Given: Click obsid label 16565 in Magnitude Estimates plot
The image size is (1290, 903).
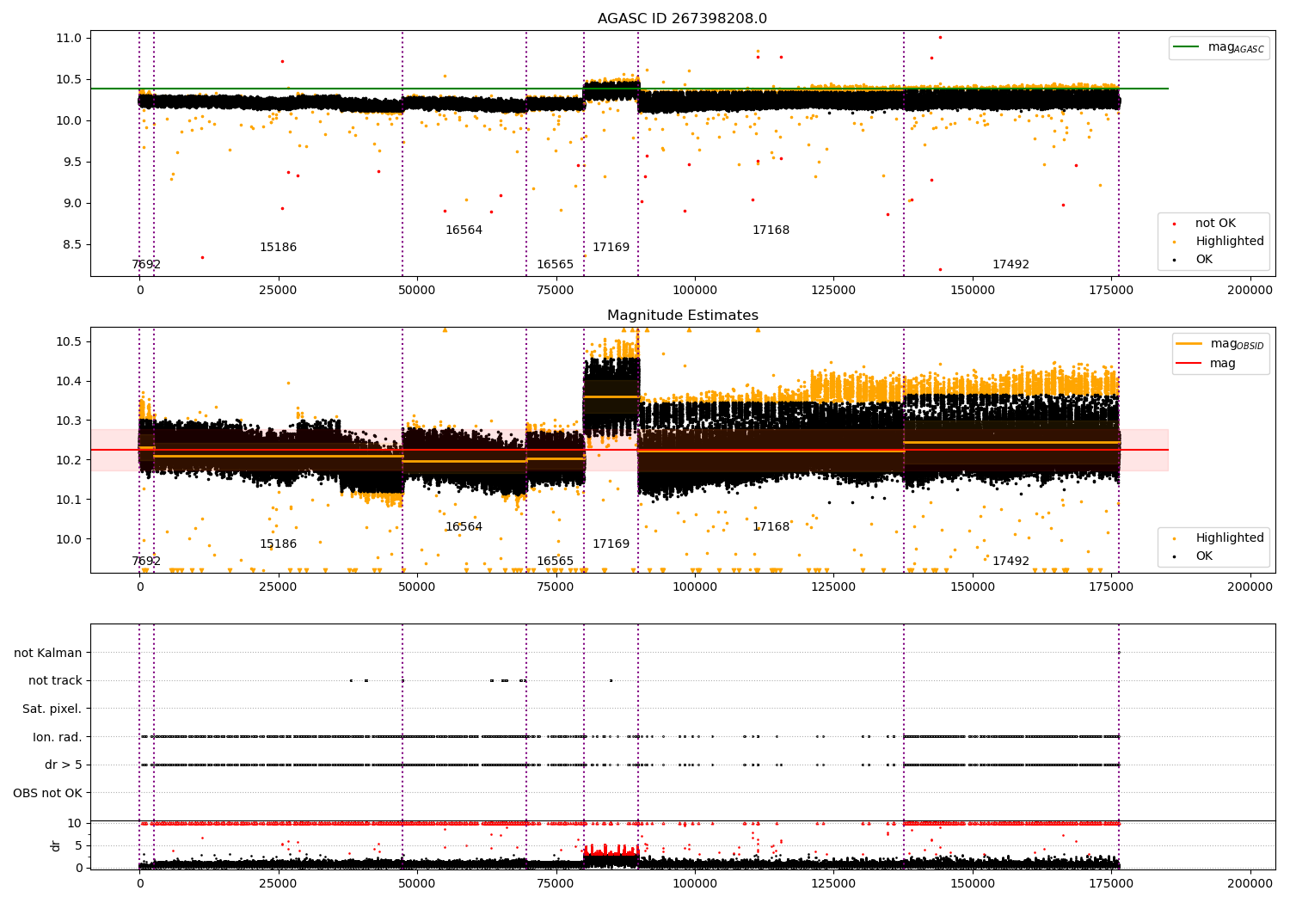Looking at the screenshot, I should pos(555,562).
